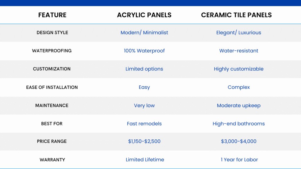Select the 1 Year for Labor text

tap(239, 160)
